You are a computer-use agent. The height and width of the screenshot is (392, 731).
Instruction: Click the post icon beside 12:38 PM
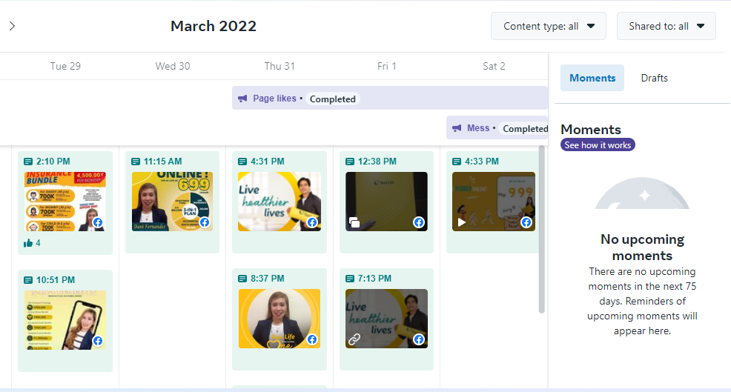click(x=350, y=162)
